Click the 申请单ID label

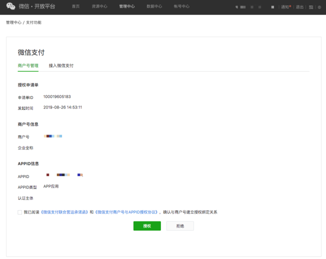pos(25,97)
